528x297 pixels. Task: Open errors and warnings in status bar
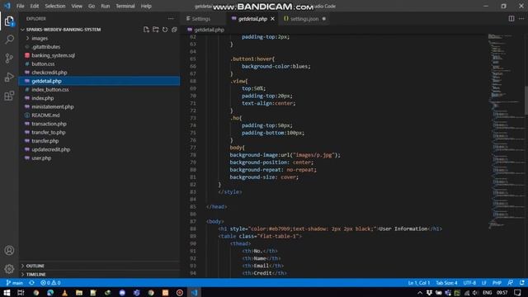click(x=50, y=283)
